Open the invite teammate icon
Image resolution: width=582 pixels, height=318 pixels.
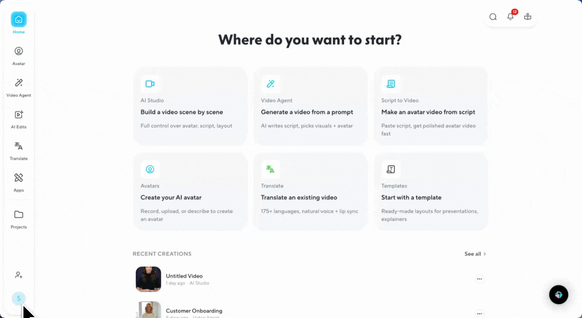pyautogui.click(x=19, y=275)
